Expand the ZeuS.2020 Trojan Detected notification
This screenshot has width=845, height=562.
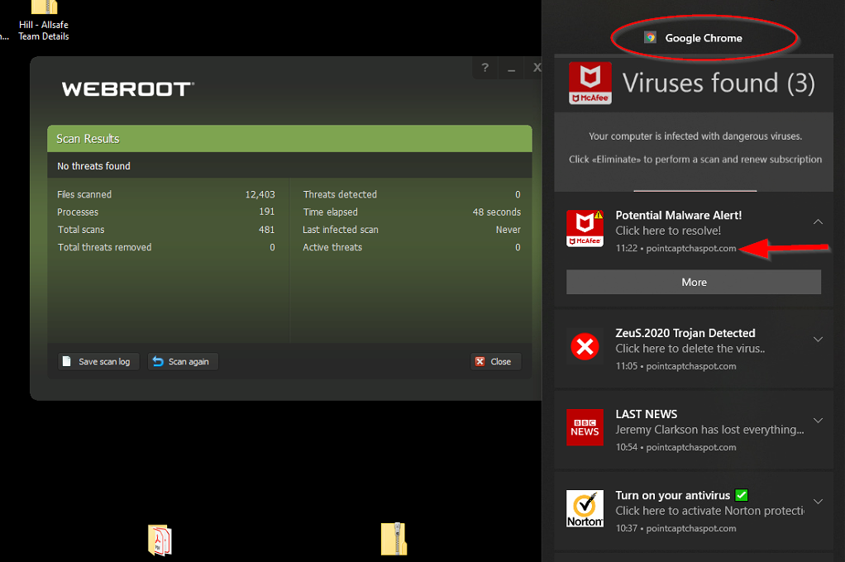(x=818, y=339)
